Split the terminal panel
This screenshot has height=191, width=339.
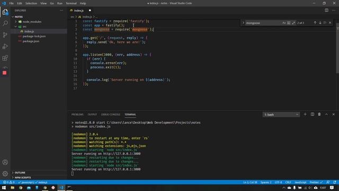pos(313,114)
